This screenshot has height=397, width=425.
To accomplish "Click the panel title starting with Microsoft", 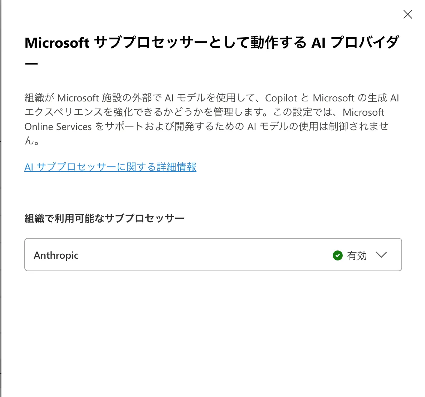I will click(x=57, y=43).
